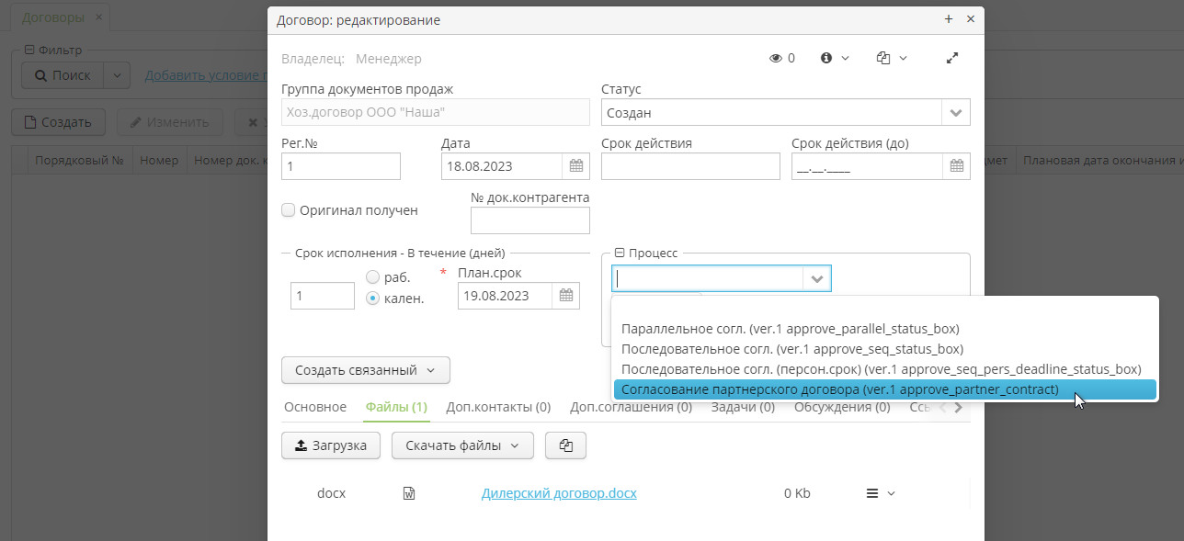Click the Загрузка upload button
The height and width of the screenshot is (541, 1184).
point(331,445)
